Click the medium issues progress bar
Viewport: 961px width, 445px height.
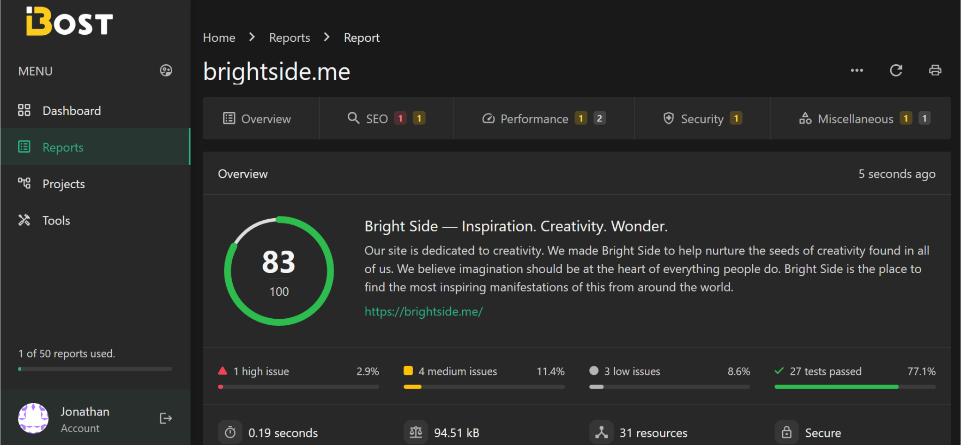tap(484, 387)
